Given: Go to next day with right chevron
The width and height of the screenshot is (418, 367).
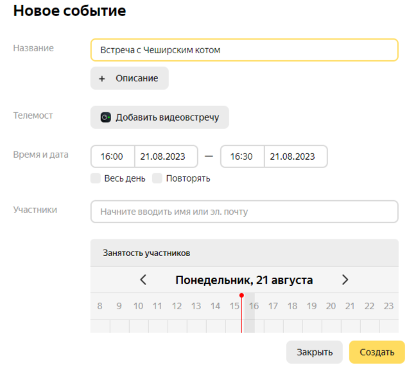Looking at the screenshot, I should coord(345,280).
